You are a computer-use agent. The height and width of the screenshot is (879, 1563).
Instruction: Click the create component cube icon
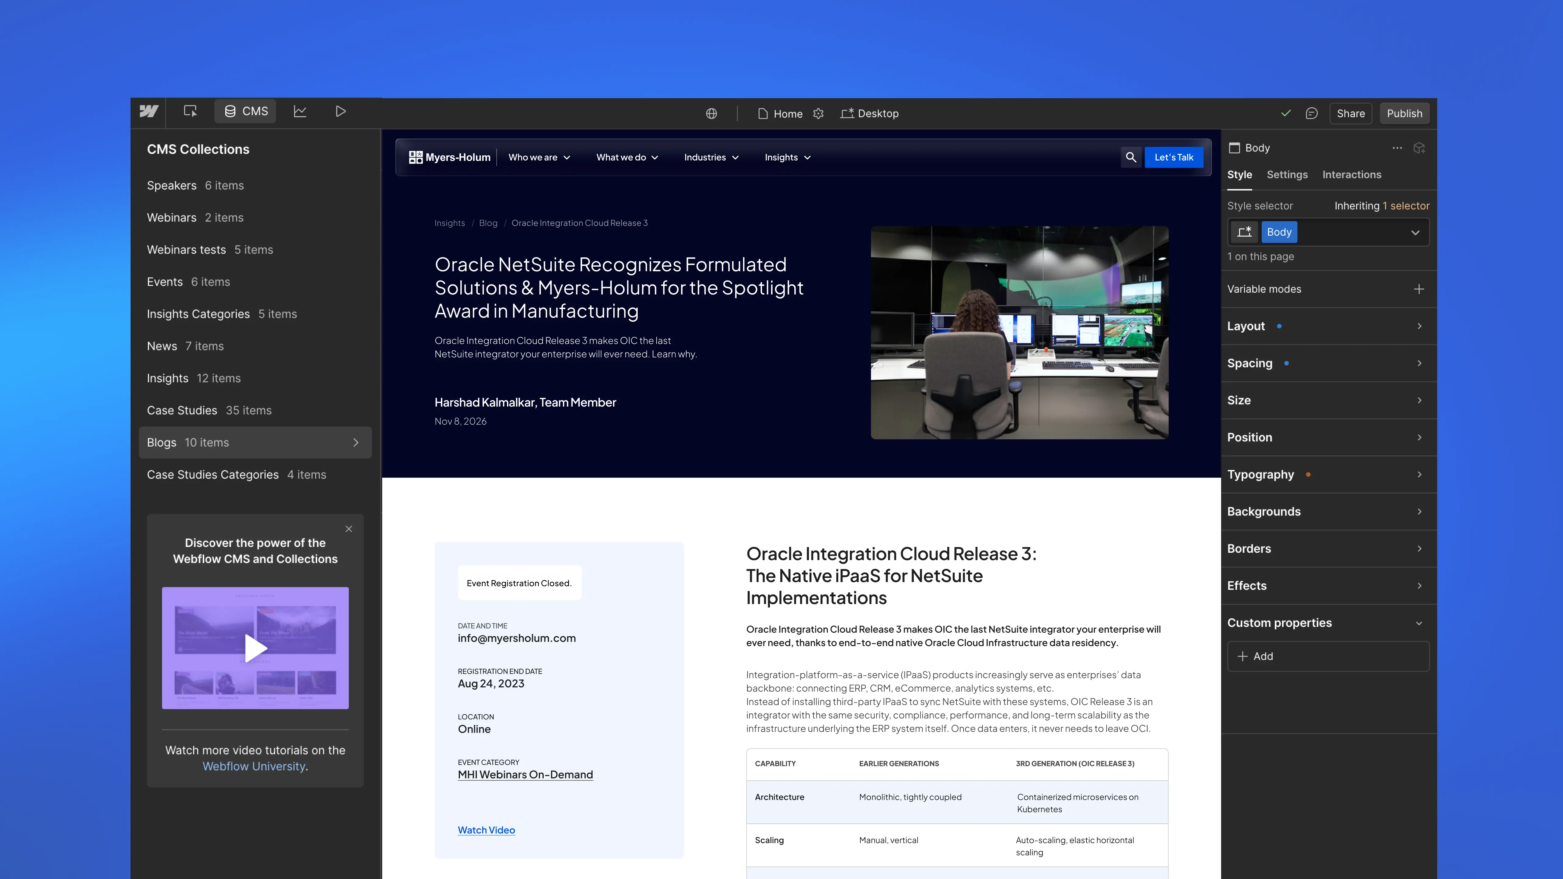click(1419, 148)
